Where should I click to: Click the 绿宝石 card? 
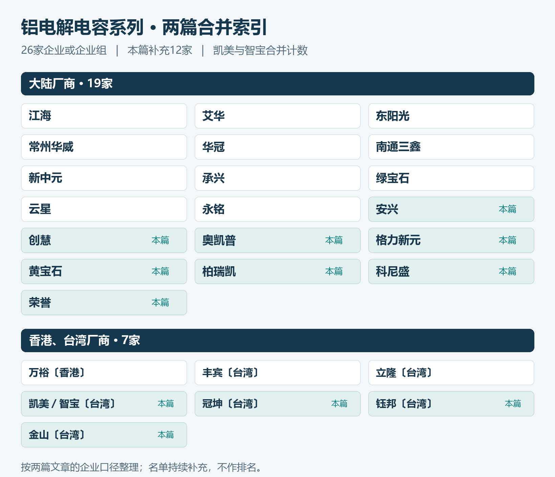pos(451,178)
